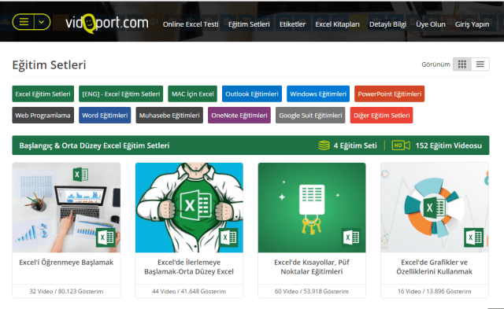Select Diğer Eğitim Setleri category
The image size is (504, 309).
pos(381,116)
